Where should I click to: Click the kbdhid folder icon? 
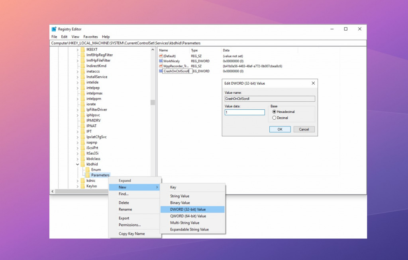coord(83,164)
